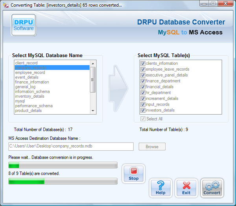Screen dimensions: 236x206
Task: Click the 'MySQL to MS Access' subtitle
Action: point(190,32)
